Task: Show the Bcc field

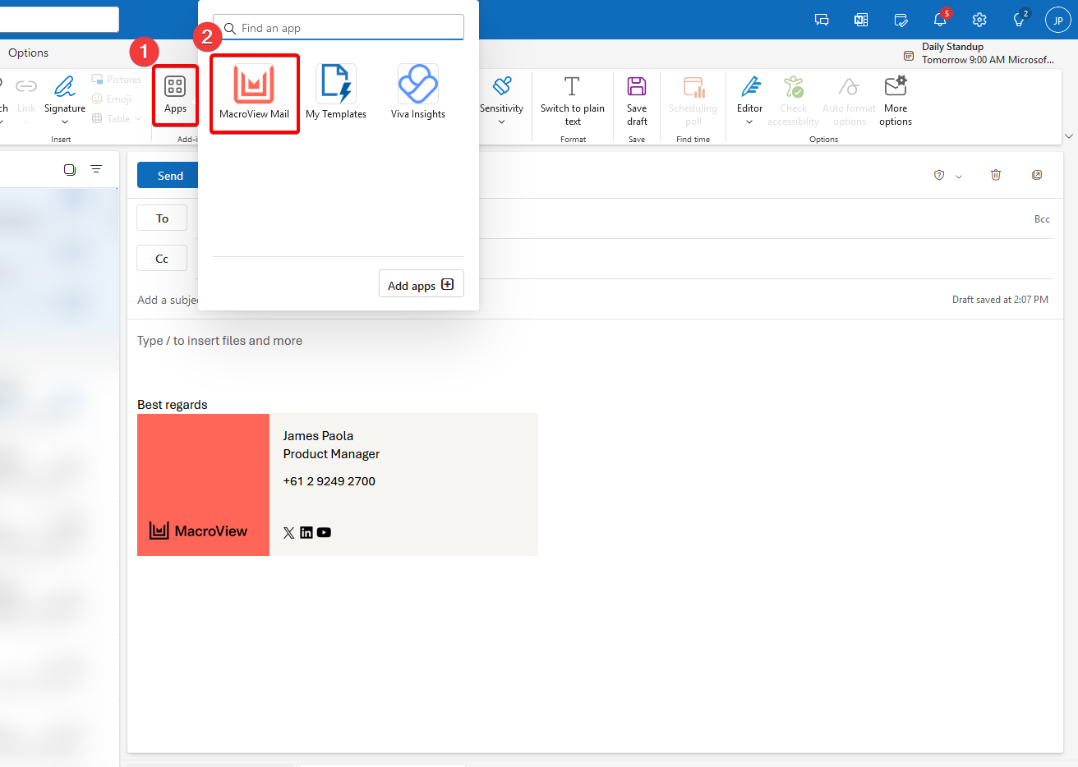Action: pyautogui.click(x=1042, y=219)
